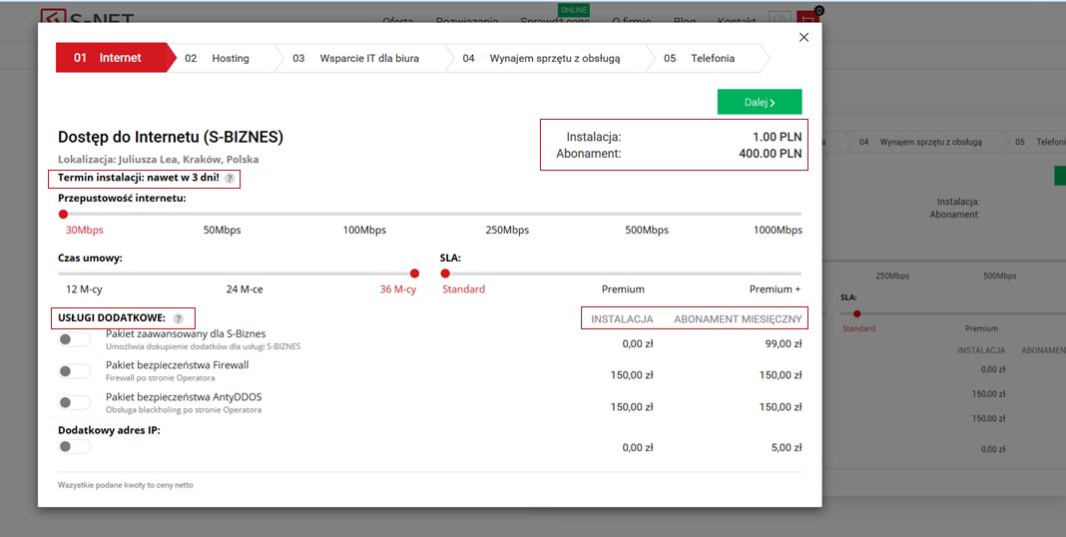Click Abonament 400.00 PLN value
The image size is (1066, 537).
(x=771, y=154)
